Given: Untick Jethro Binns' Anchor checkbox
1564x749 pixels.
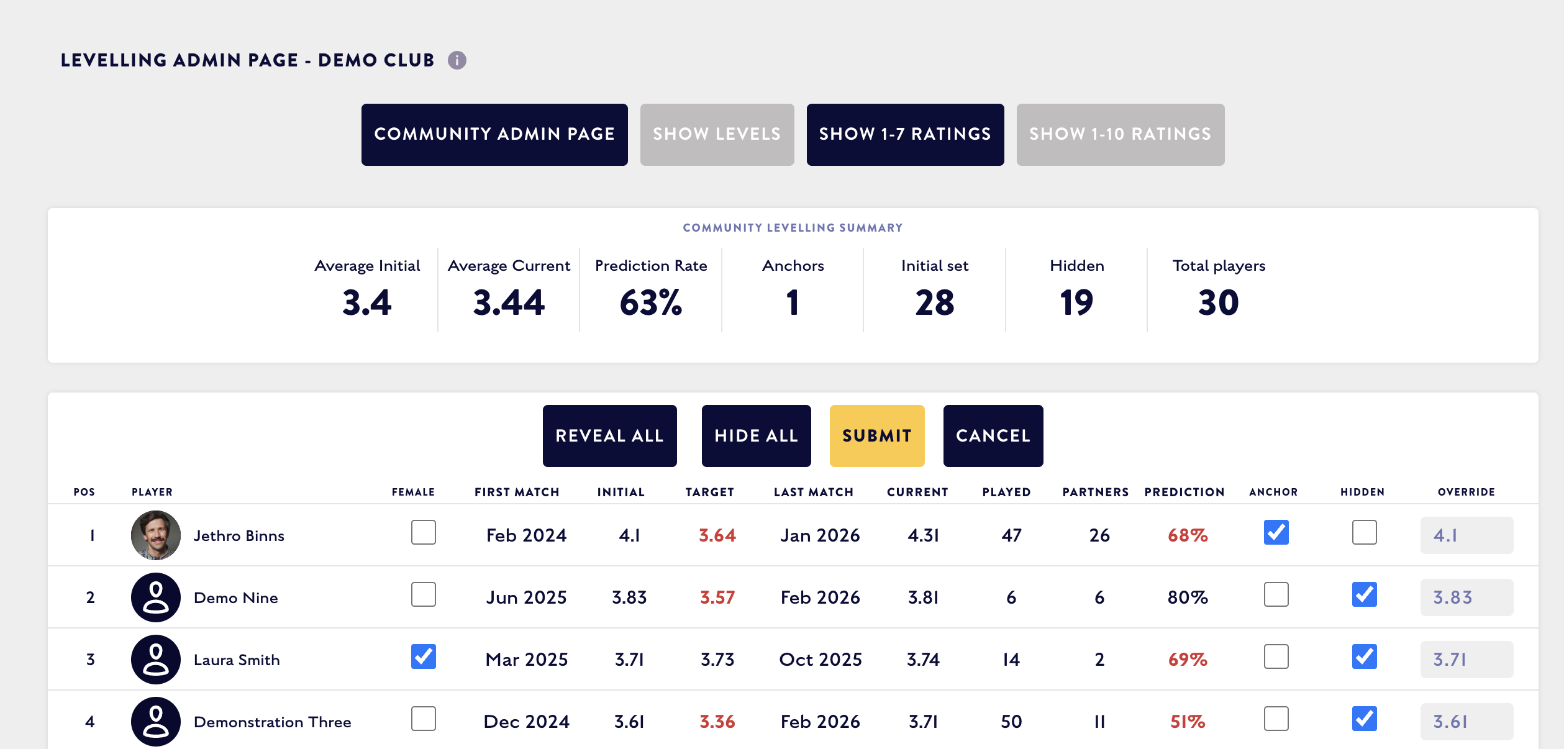Looking at the screenshot, I should pyautogui.click(x=1276, y=532).
